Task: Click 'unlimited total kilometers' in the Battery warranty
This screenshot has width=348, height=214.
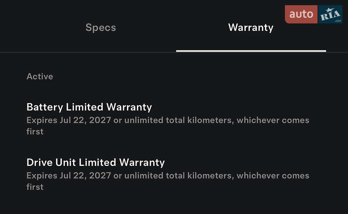Action: point(179,120)
